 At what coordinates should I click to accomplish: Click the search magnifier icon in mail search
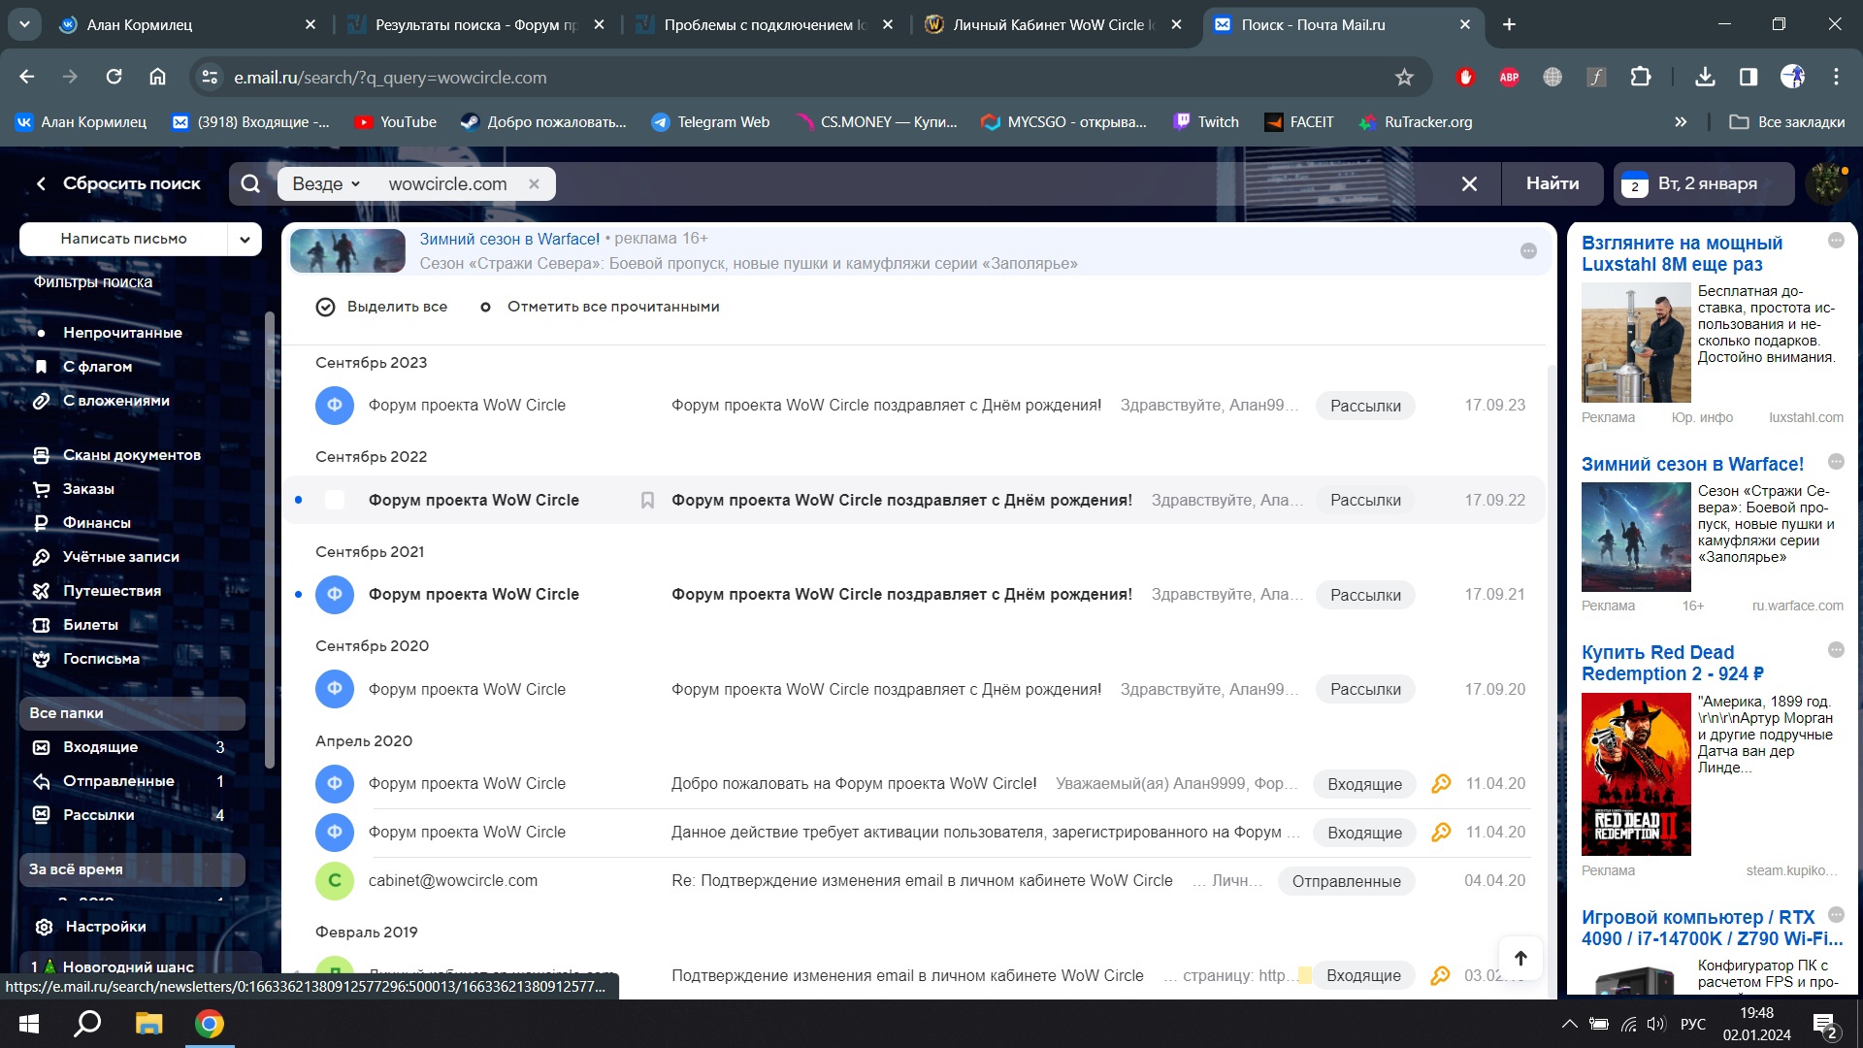(250, 184)
